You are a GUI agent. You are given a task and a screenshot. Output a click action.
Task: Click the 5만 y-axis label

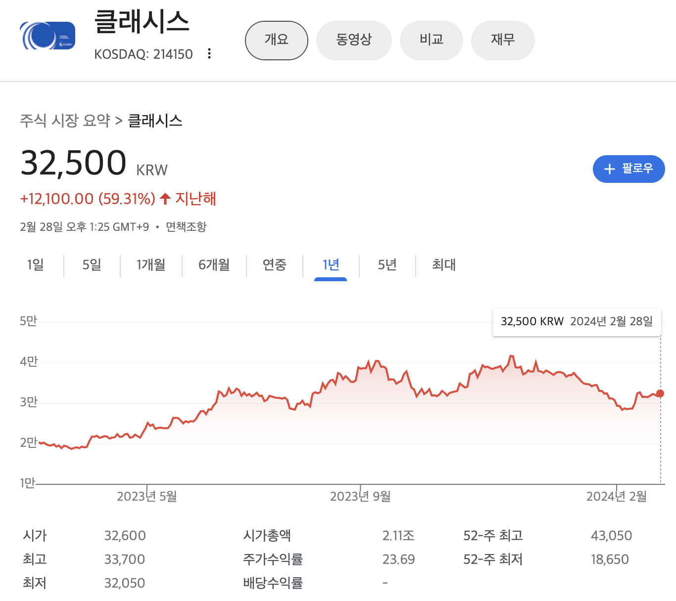29,321
